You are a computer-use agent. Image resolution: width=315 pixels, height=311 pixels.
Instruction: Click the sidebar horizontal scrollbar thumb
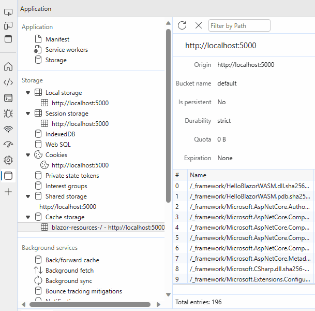[x=90, y=304]
